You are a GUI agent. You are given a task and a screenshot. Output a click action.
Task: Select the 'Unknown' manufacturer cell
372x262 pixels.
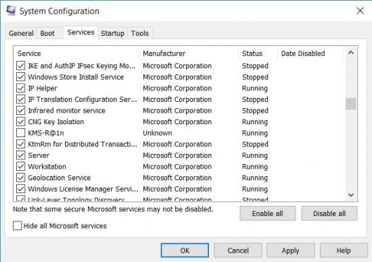158,133
